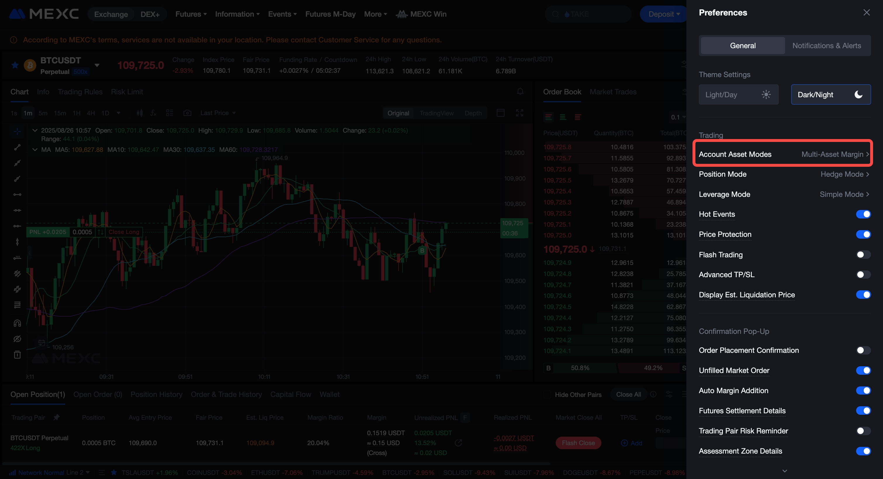Click the Dark/Night moon icon

[858, 95]
